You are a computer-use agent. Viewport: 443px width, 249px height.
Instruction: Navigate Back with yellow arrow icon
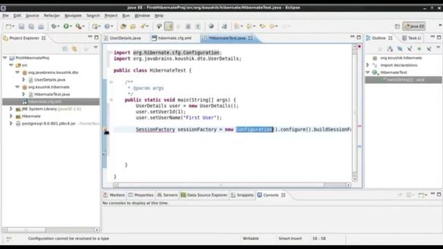272,26
